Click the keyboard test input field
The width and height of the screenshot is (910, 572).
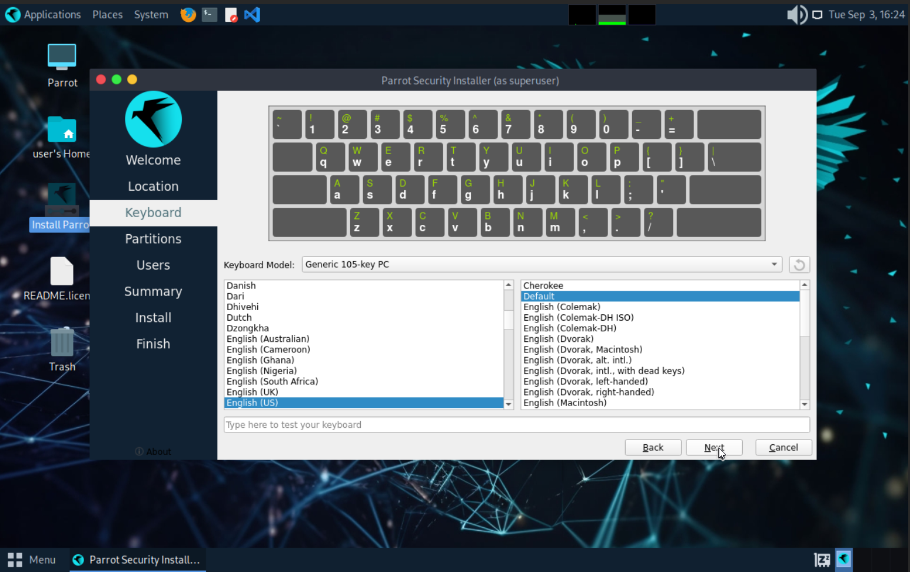[517, 425]
